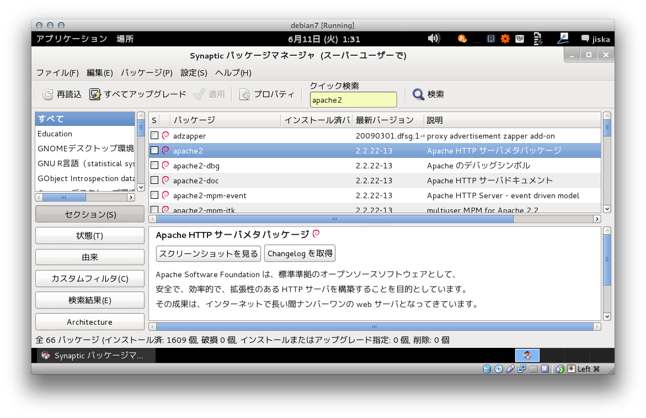
Task: Click スクリーンショットを見る button
Action: (209, 253)
